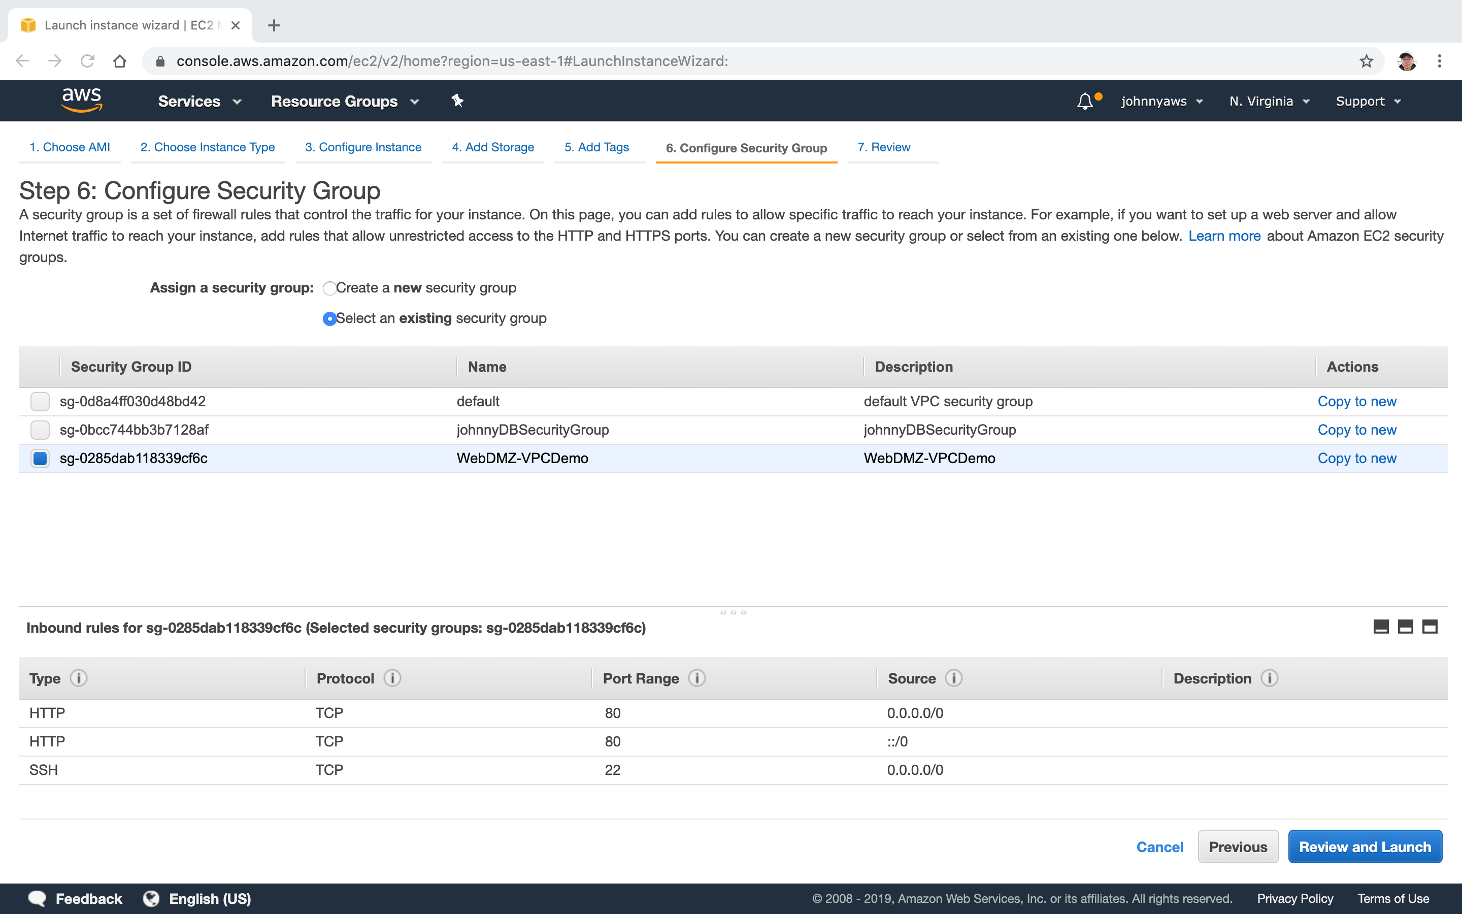Open the Terms of Use link
The width and height of the screenshot is (1462, 914).
click(x=1393, y=899)
